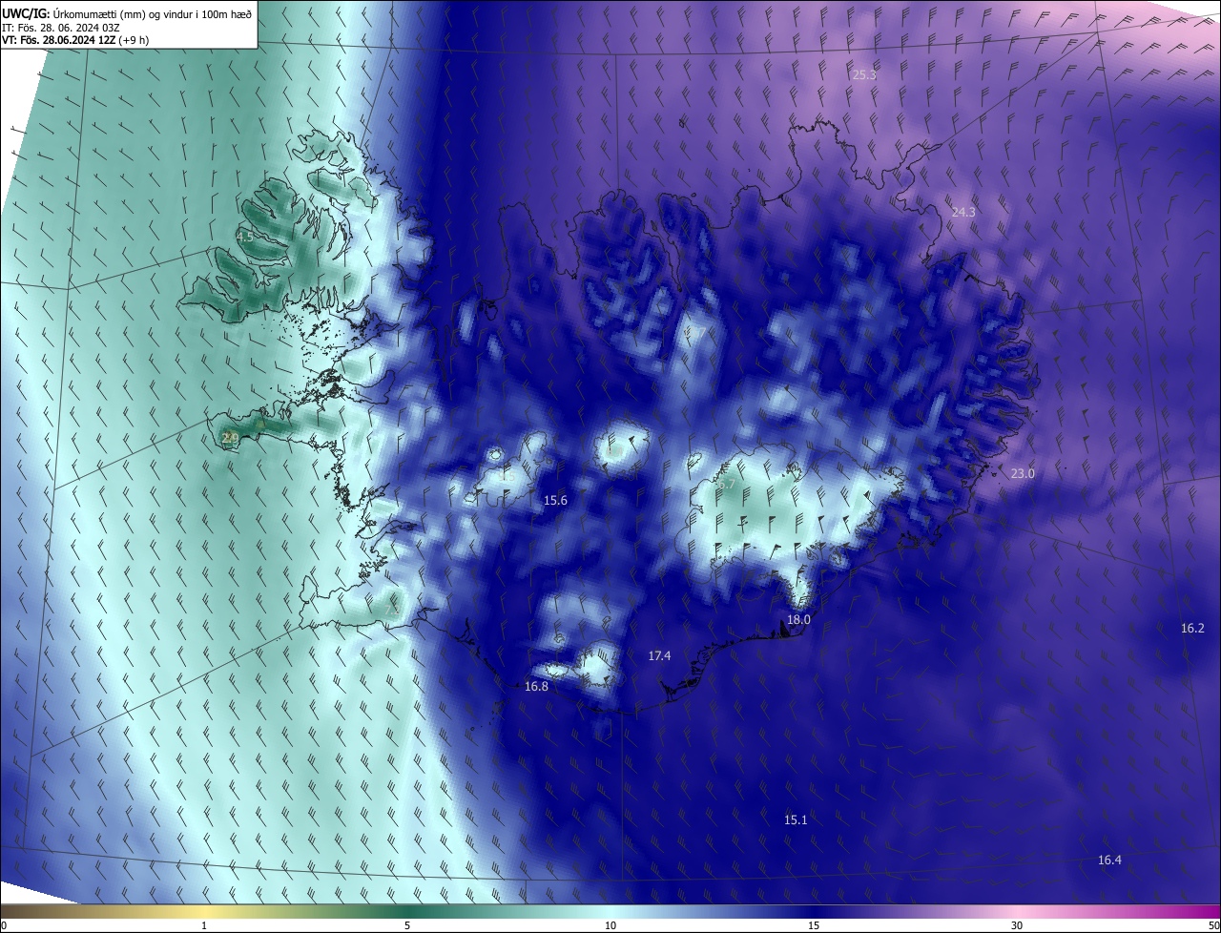Click the 2.9 value label on the western peninsula
Image resolution: width=1221 pixels, height=933 pixels.
(x=230, y=438)
